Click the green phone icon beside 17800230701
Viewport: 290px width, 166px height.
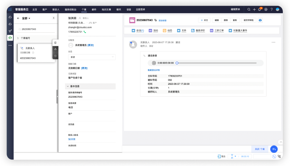tap(85, 32)
